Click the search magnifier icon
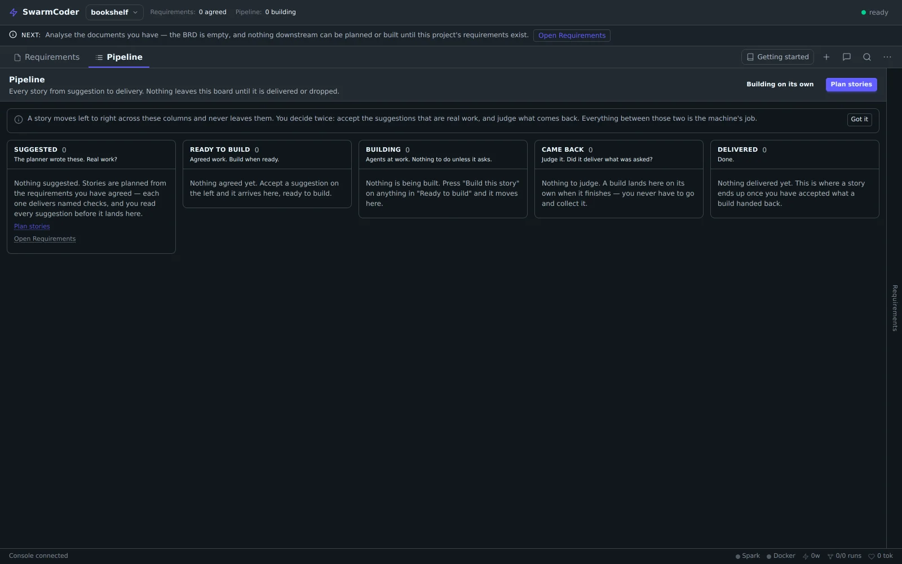The width and height of the screenshot is (902, 564). [x=867, y=57]
